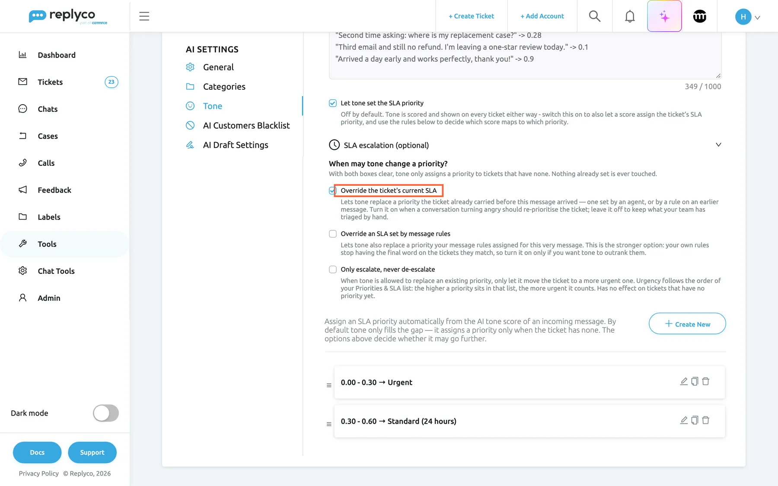The width and height of the screenshot is (778, 486).
Task: Uncheck Let tone set the SLA priority
Action: (333, 103)
